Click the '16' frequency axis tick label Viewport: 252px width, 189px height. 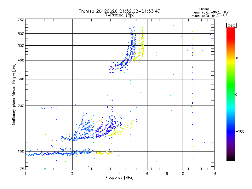(214, 174)
